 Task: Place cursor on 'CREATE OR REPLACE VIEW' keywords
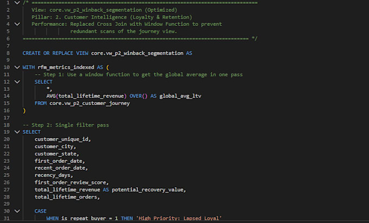[55, 53]
